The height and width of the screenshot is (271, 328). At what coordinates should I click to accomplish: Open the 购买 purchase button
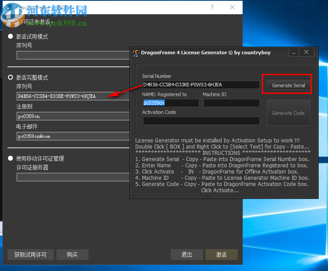[x=72, y=255]
